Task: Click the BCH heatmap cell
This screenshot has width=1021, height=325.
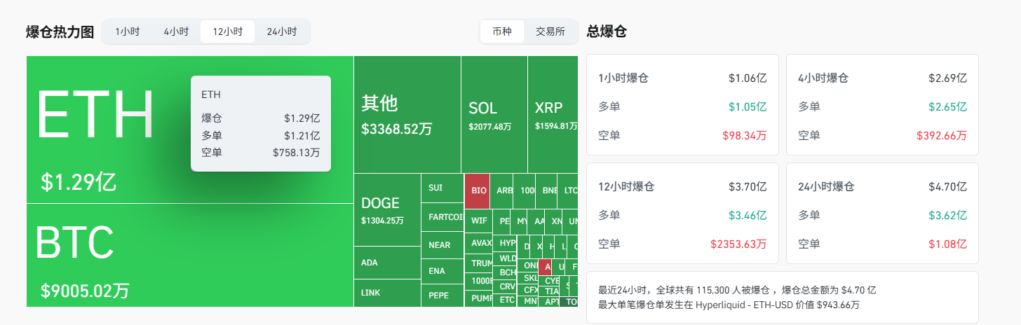Action: click(x=505, y=272)
